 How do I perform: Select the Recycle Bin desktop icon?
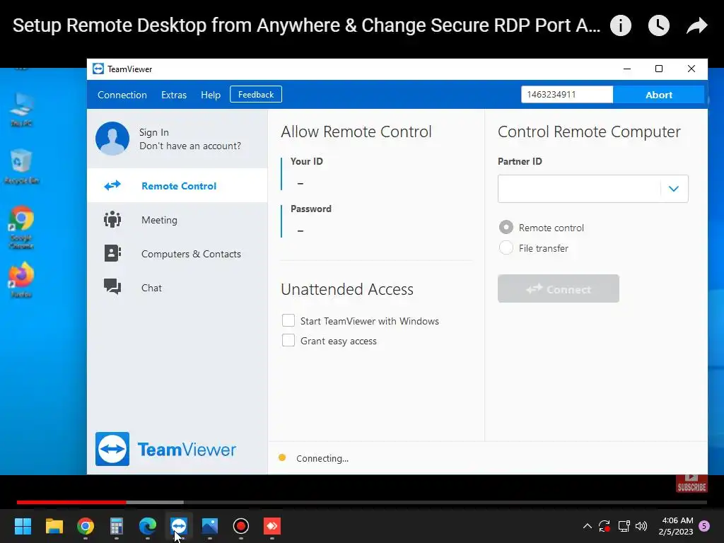(21, 167)
